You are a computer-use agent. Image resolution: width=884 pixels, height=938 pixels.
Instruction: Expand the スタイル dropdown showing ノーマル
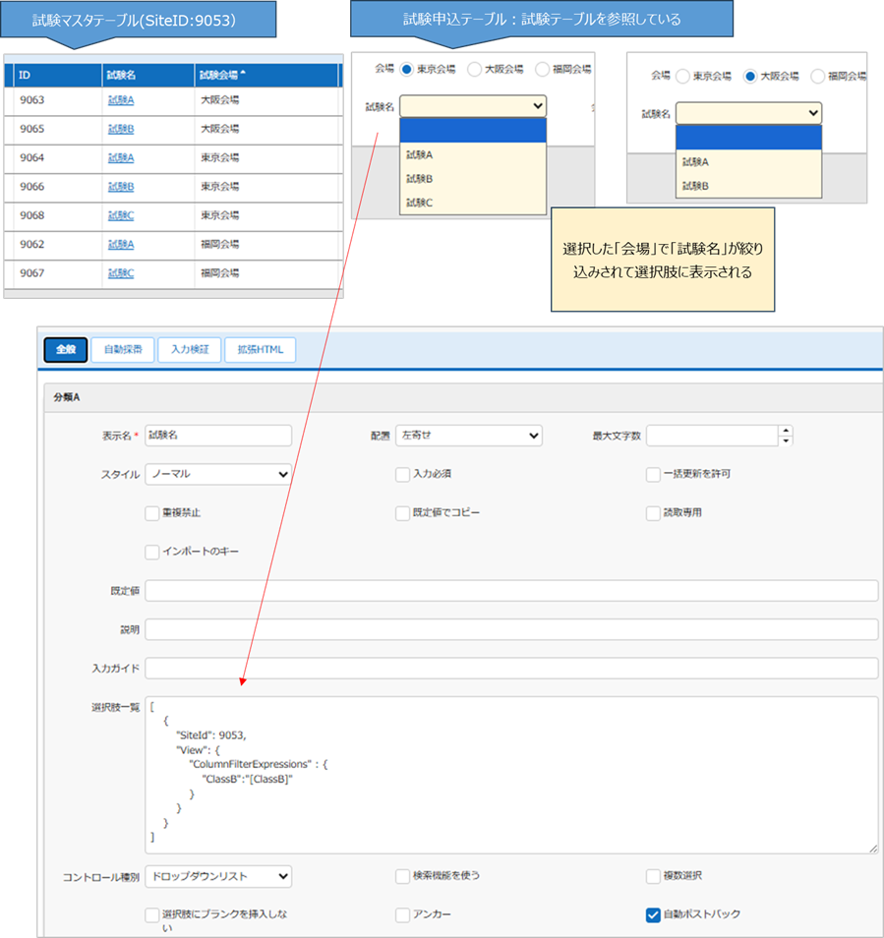point(217,474)
